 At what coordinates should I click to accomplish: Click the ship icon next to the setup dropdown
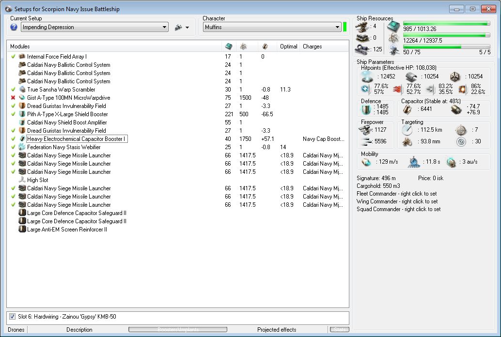pyautogui.click(x=178, y=28)
